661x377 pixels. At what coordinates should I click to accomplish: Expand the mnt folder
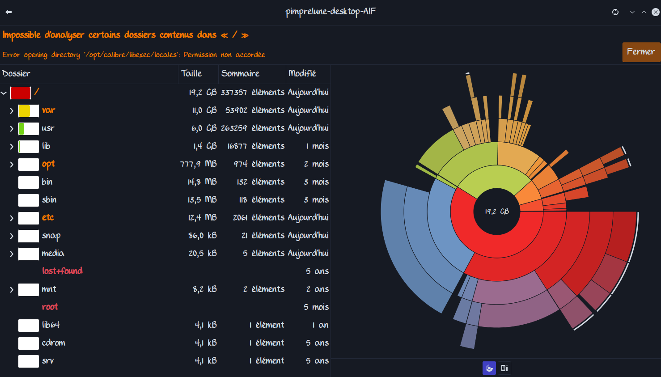click(x=12, y=290)
